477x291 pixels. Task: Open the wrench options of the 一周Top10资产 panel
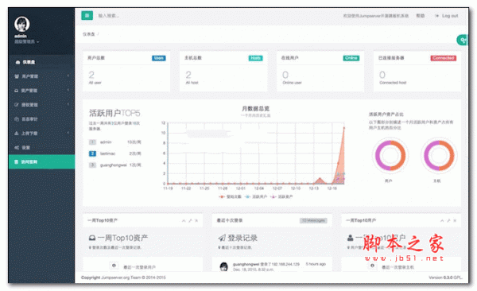tap(190, 221)
